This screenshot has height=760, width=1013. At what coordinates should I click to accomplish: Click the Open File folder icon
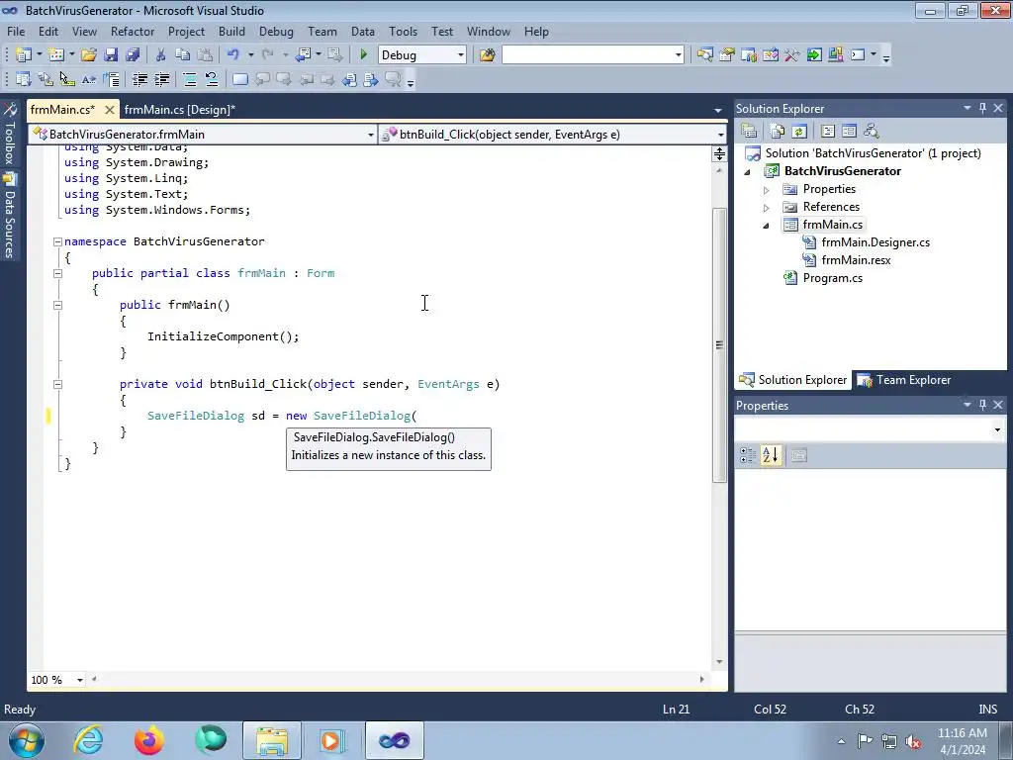click(x=88, y=55)
